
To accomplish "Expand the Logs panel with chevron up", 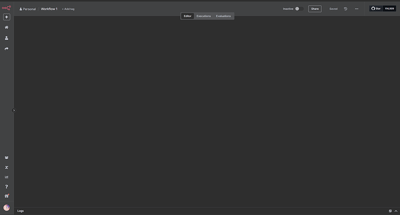I will click(x=396, y=211).
